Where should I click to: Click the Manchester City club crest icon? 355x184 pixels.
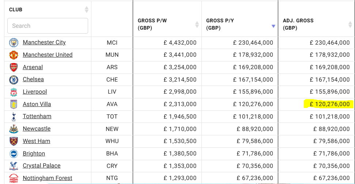tap(14, 42)
